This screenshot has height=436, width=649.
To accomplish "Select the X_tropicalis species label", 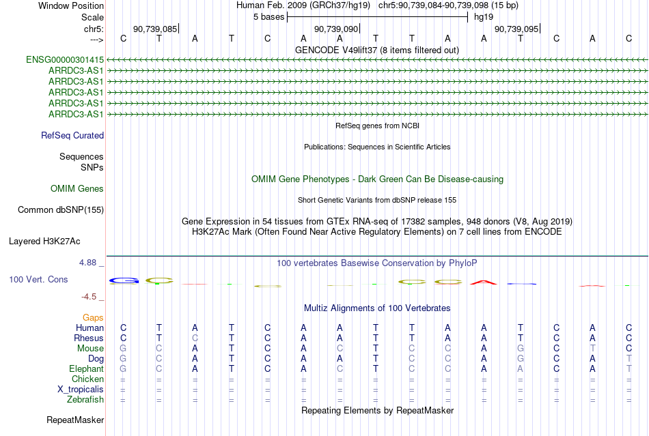I will (x=81, y=390).
